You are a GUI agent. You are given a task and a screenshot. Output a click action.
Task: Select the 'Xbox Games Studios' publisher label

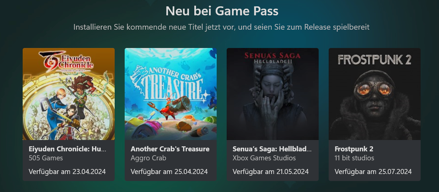point(264,158)
